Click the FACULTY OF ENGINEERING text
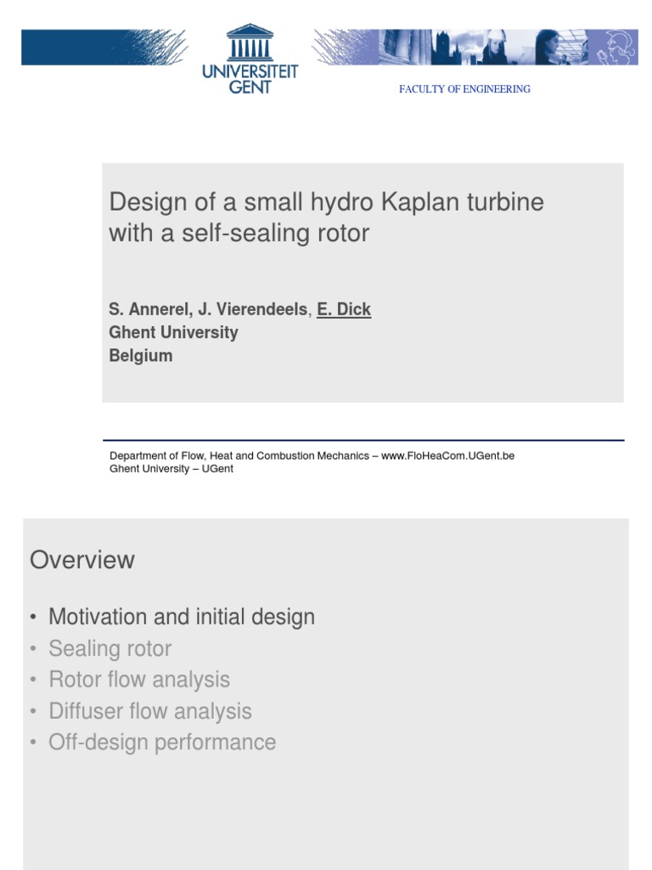The image size is (652, 870). (464, 88)
